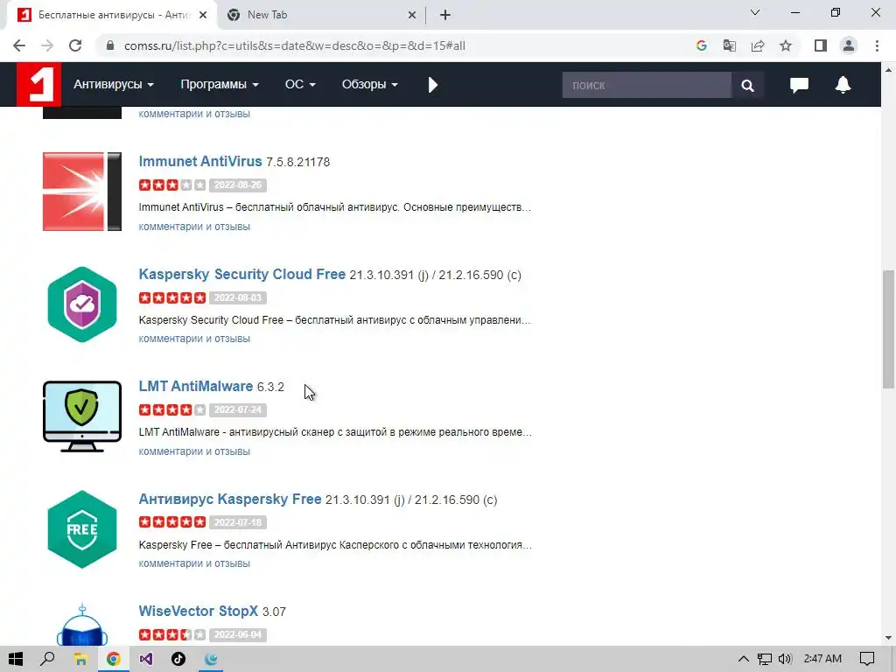Open TikTok app from taskbar
The image size is (896, 672).
178,659
